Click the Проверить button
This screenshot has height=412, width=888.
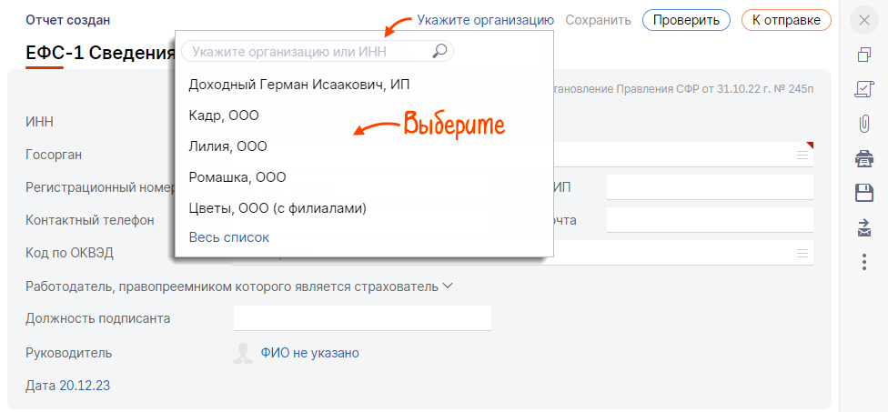(x=686, y=20)
